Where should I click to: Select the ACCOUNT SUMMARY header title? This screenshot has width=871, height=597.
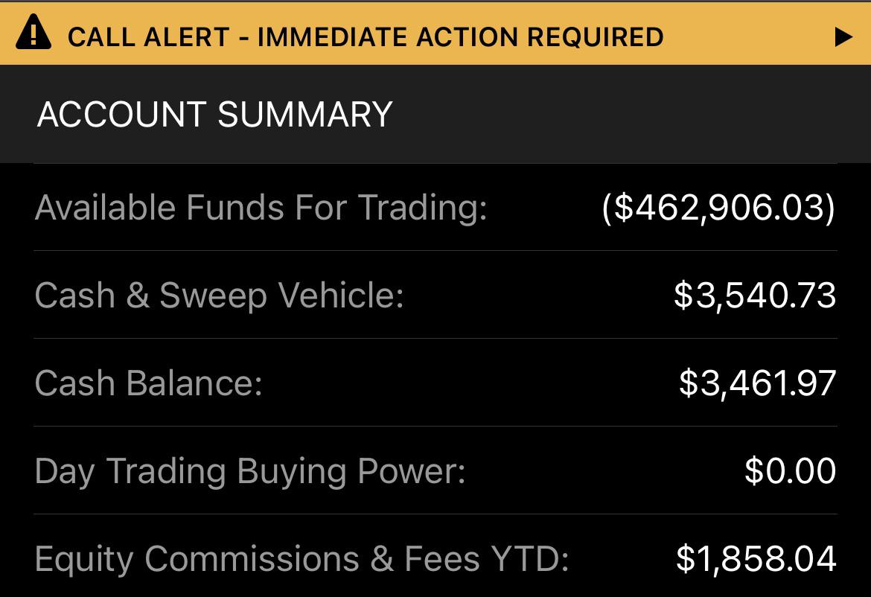(x=214, y=115)
